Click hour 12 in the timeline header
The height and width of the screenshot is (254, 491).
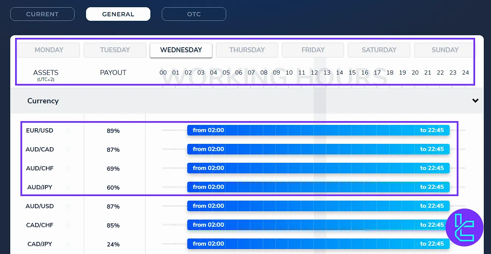click(314, 73)
